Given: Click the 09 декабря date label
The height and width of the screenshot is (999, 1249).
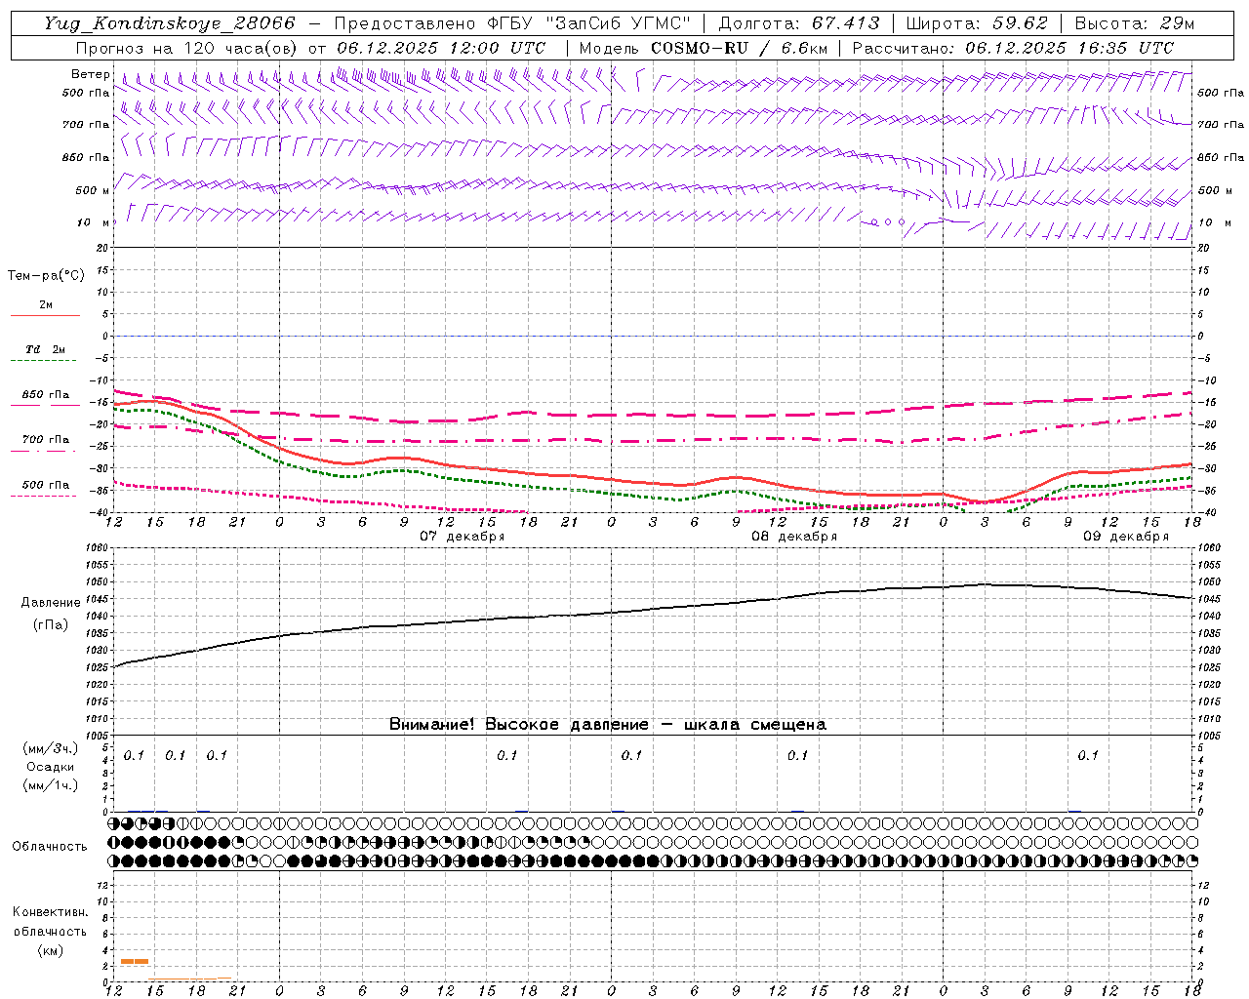Looking at the screenshot, I should [1126, 536].
